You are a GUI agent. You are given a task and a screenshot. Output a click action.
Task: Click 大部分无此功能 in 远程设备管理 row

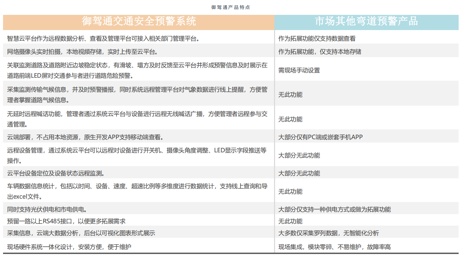pyautogui.click(x=299, y=155)
